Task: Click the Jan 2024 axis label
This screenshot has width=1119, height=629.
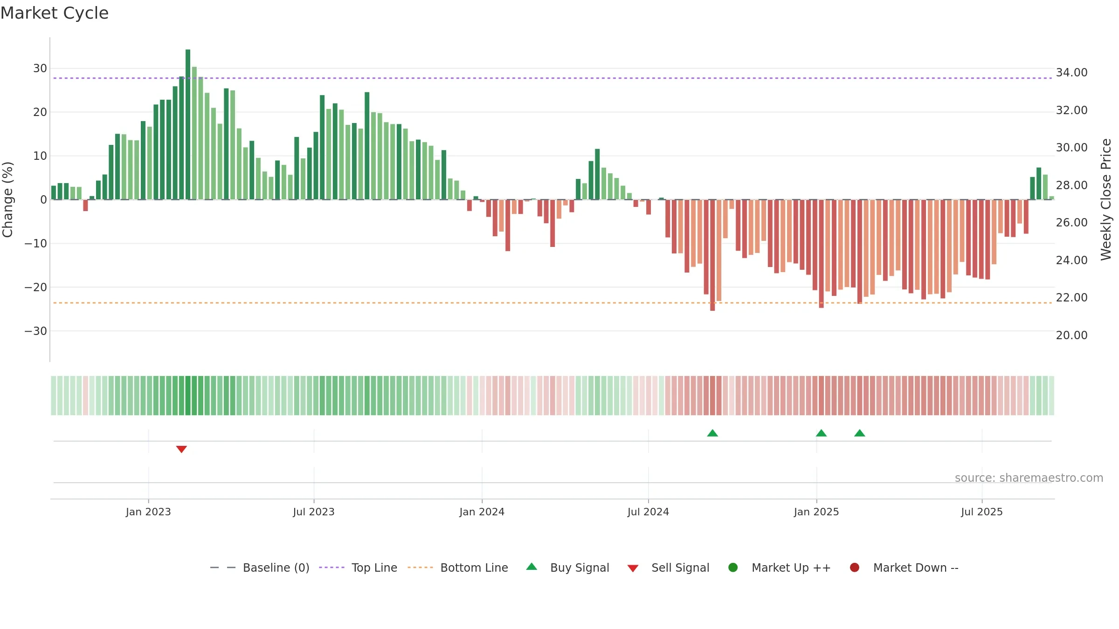Action: (482, 512)
